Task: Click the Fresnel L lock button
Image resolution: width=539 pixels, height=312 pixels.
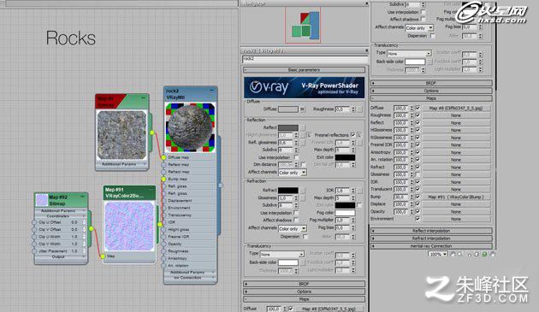Action: click(x=359, y=135)
